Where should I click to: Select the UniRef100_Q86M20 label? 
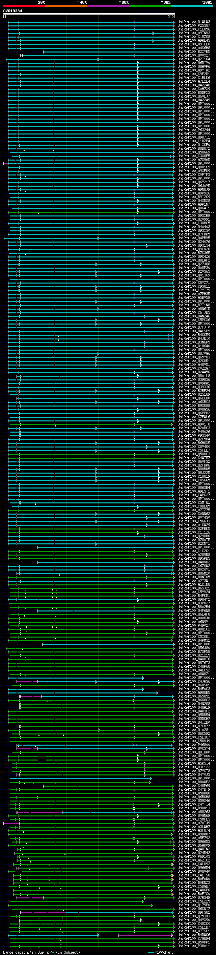(194, 573)
